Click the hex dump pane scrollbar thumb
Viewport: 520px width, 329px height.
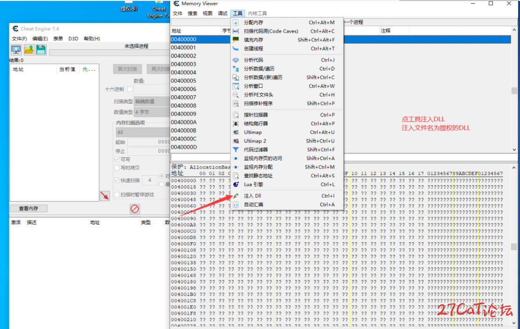514,247
